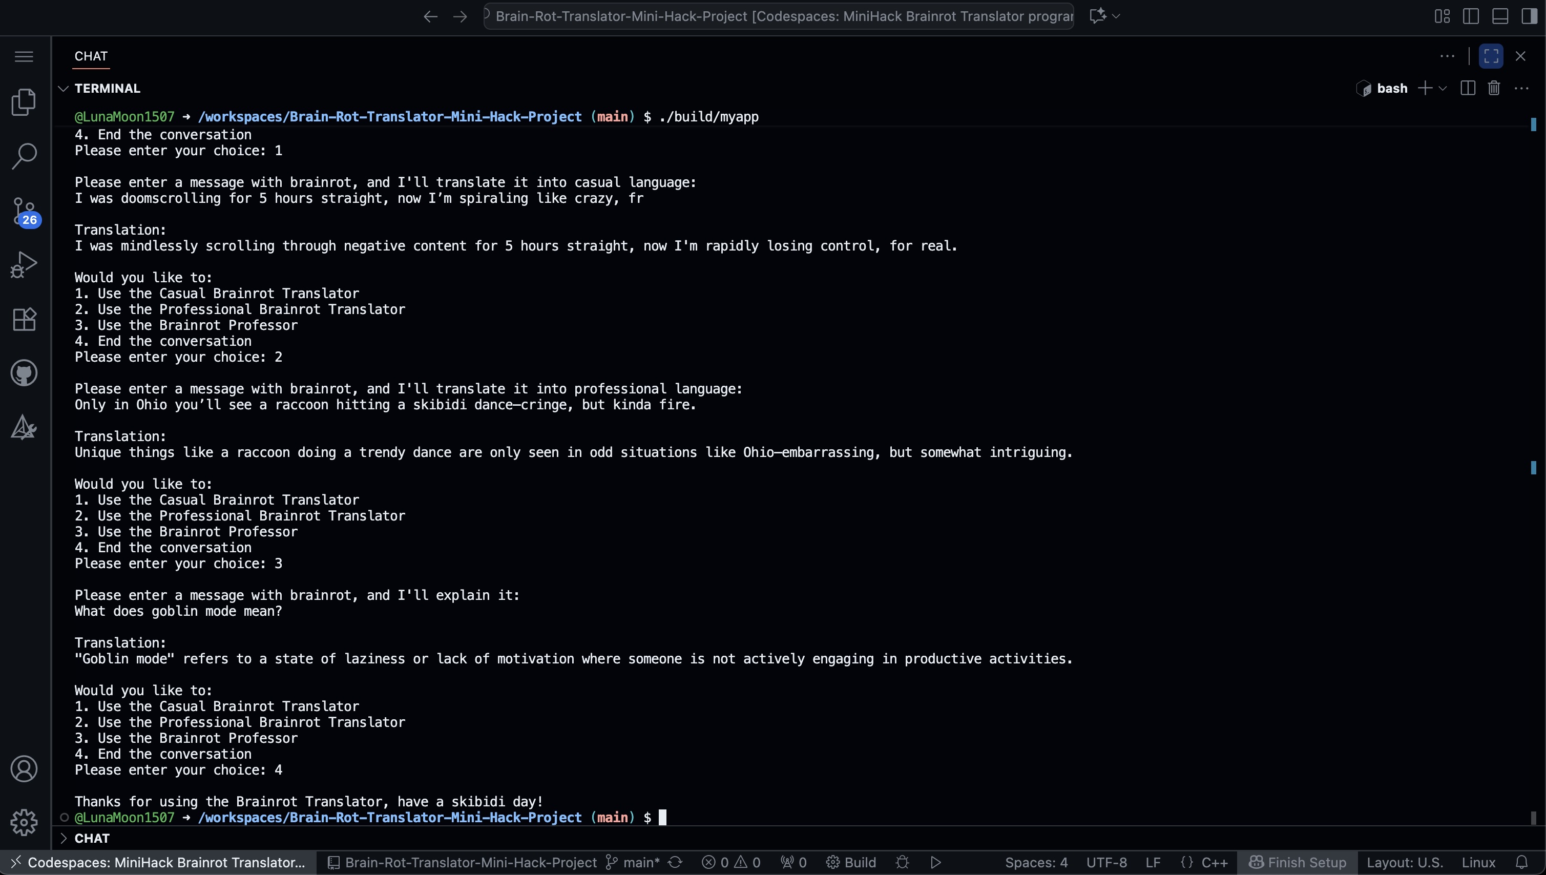
Task: Click the command center search field
Action: click(779, 16)
